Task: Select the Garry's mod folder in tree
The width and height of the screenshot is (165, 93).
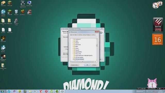Action: (x=78, y=54)
